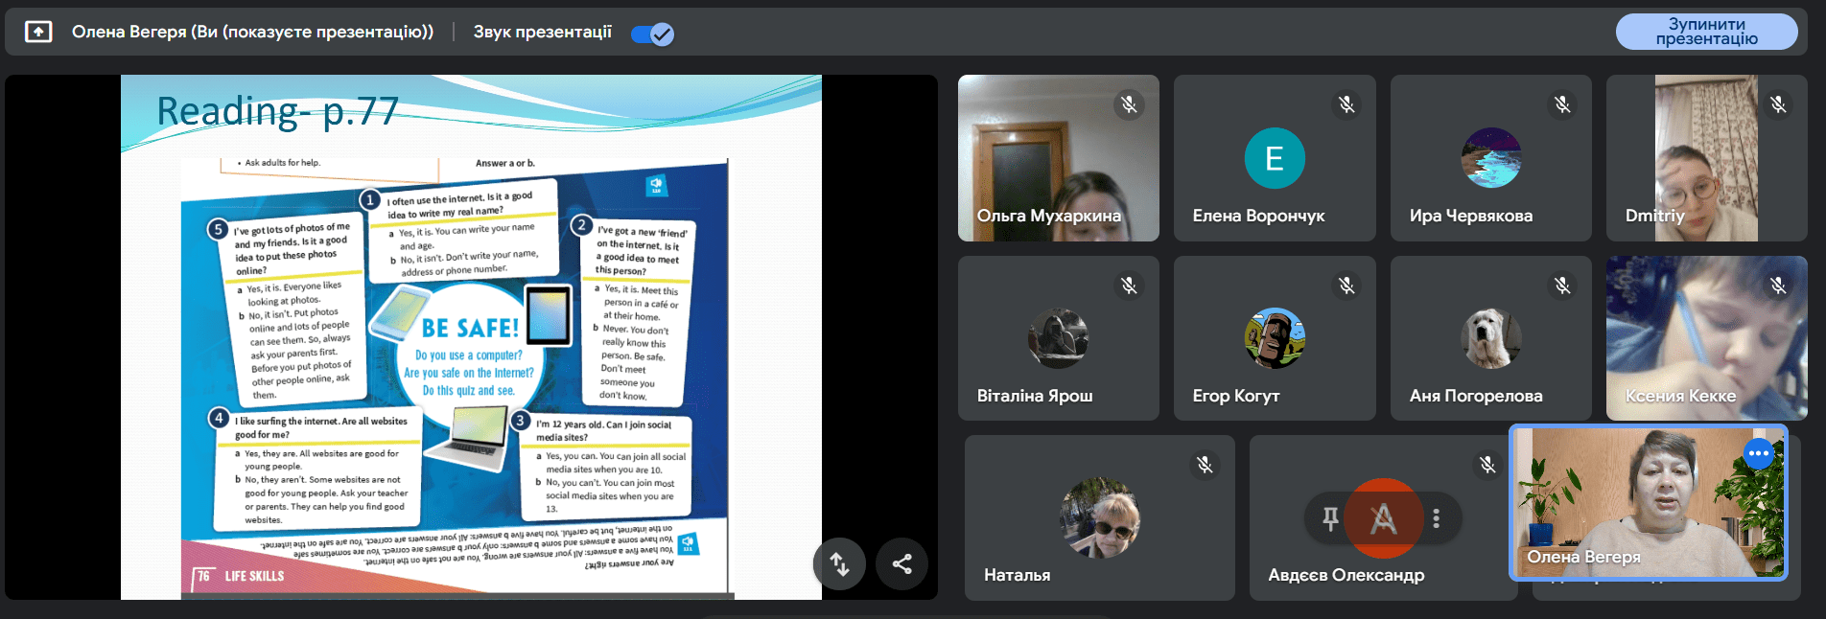Open the blue options menu on Олена Вегеря tile
Screen dimensions: 1826x619
(1758, 453)
